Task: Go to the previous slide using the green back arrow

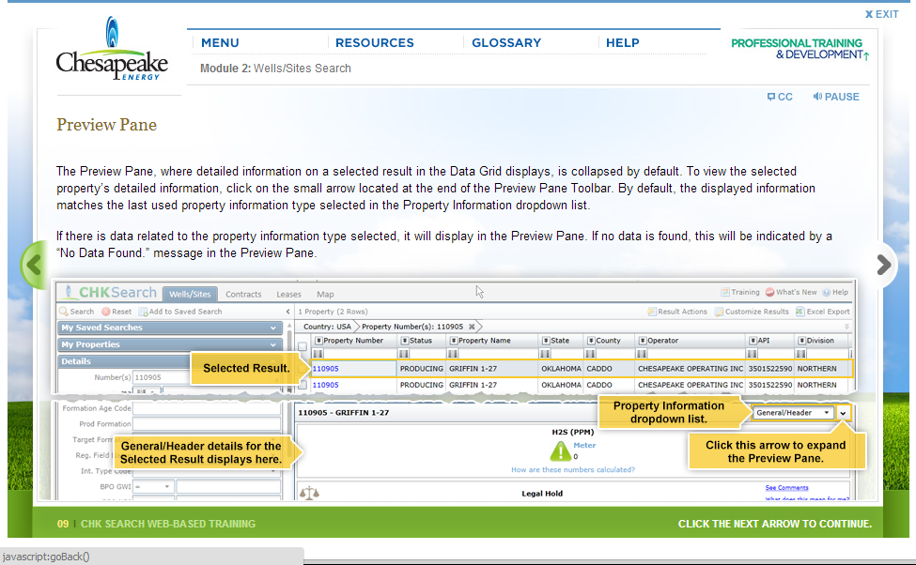Action: pyautogui.click(x=34, y=265)
